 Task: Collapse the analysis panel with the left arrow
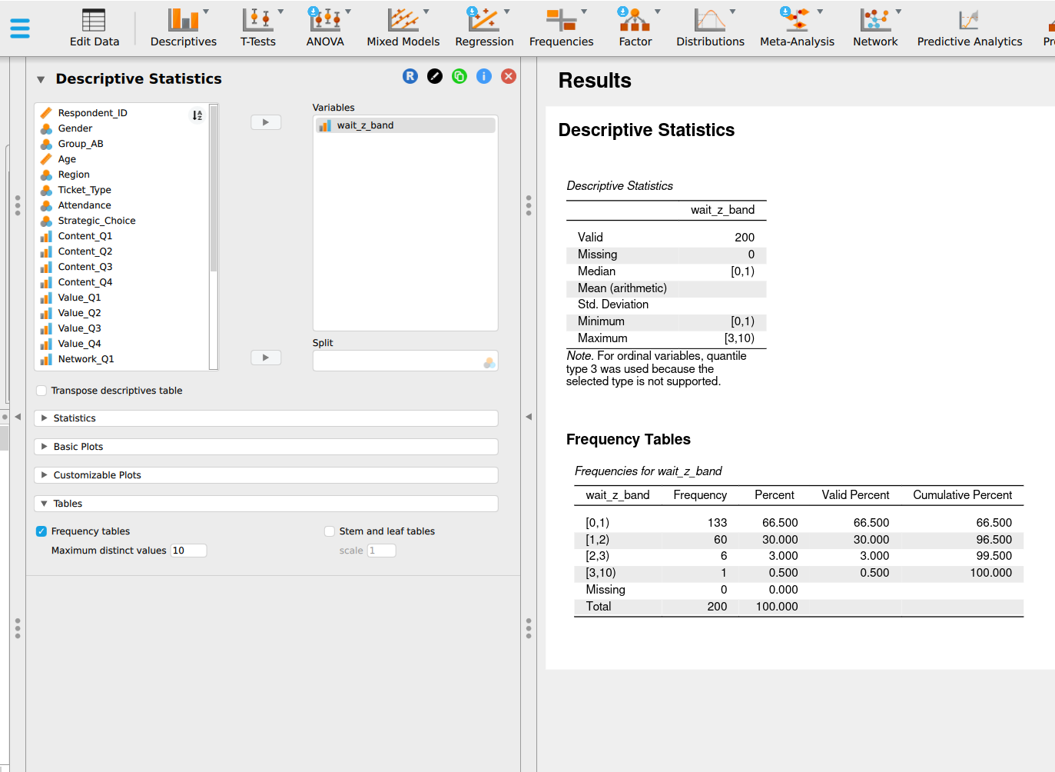[x=529, y=417]
